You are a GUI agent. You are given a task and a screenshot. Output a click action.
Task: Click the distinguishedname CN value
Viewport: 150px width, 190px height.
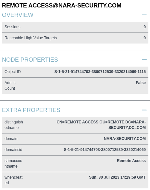(x=101, y=125)
